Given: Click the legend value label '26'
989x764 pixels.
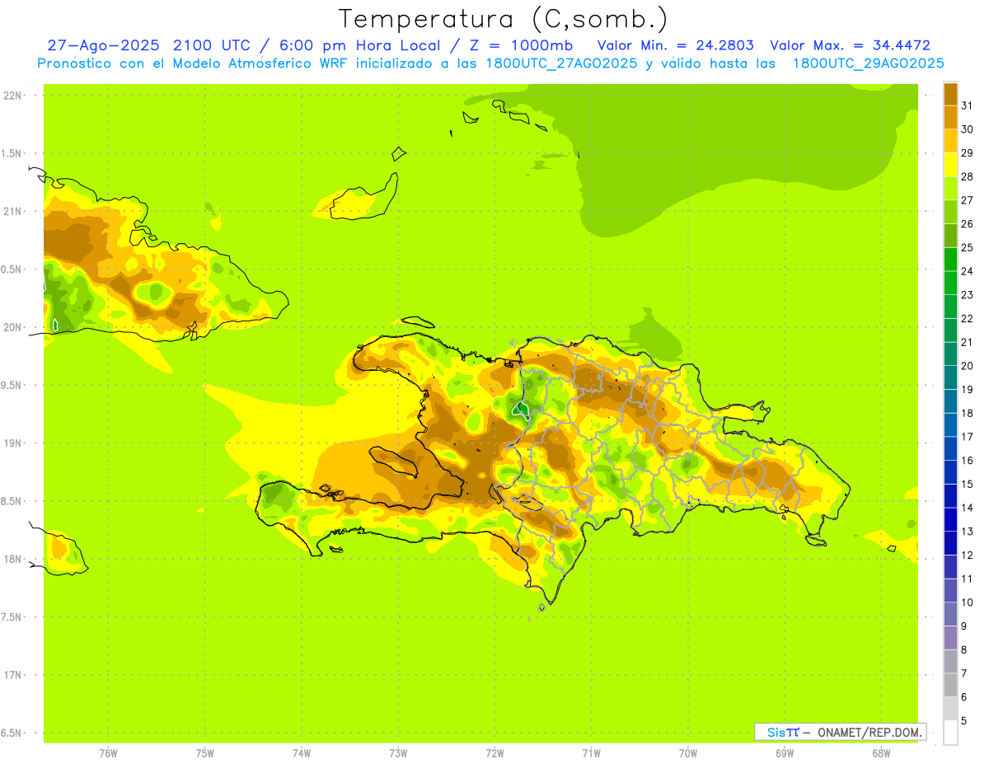Looking at the screenshot, I should tap(967, 223).
